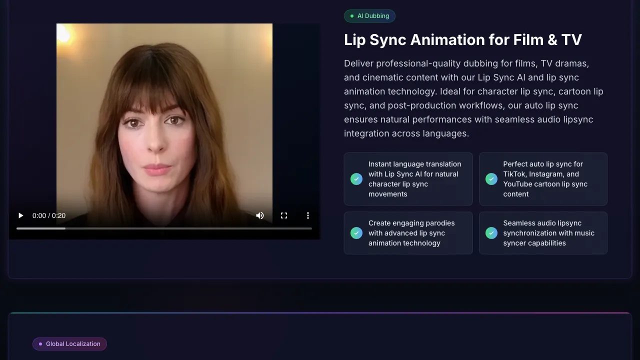Click the green checkmark beside instant language translation
The image size is (640, 360).
(x=356, y=178)
